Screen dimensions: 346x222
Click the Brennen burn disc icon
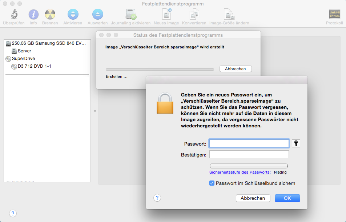50,15
